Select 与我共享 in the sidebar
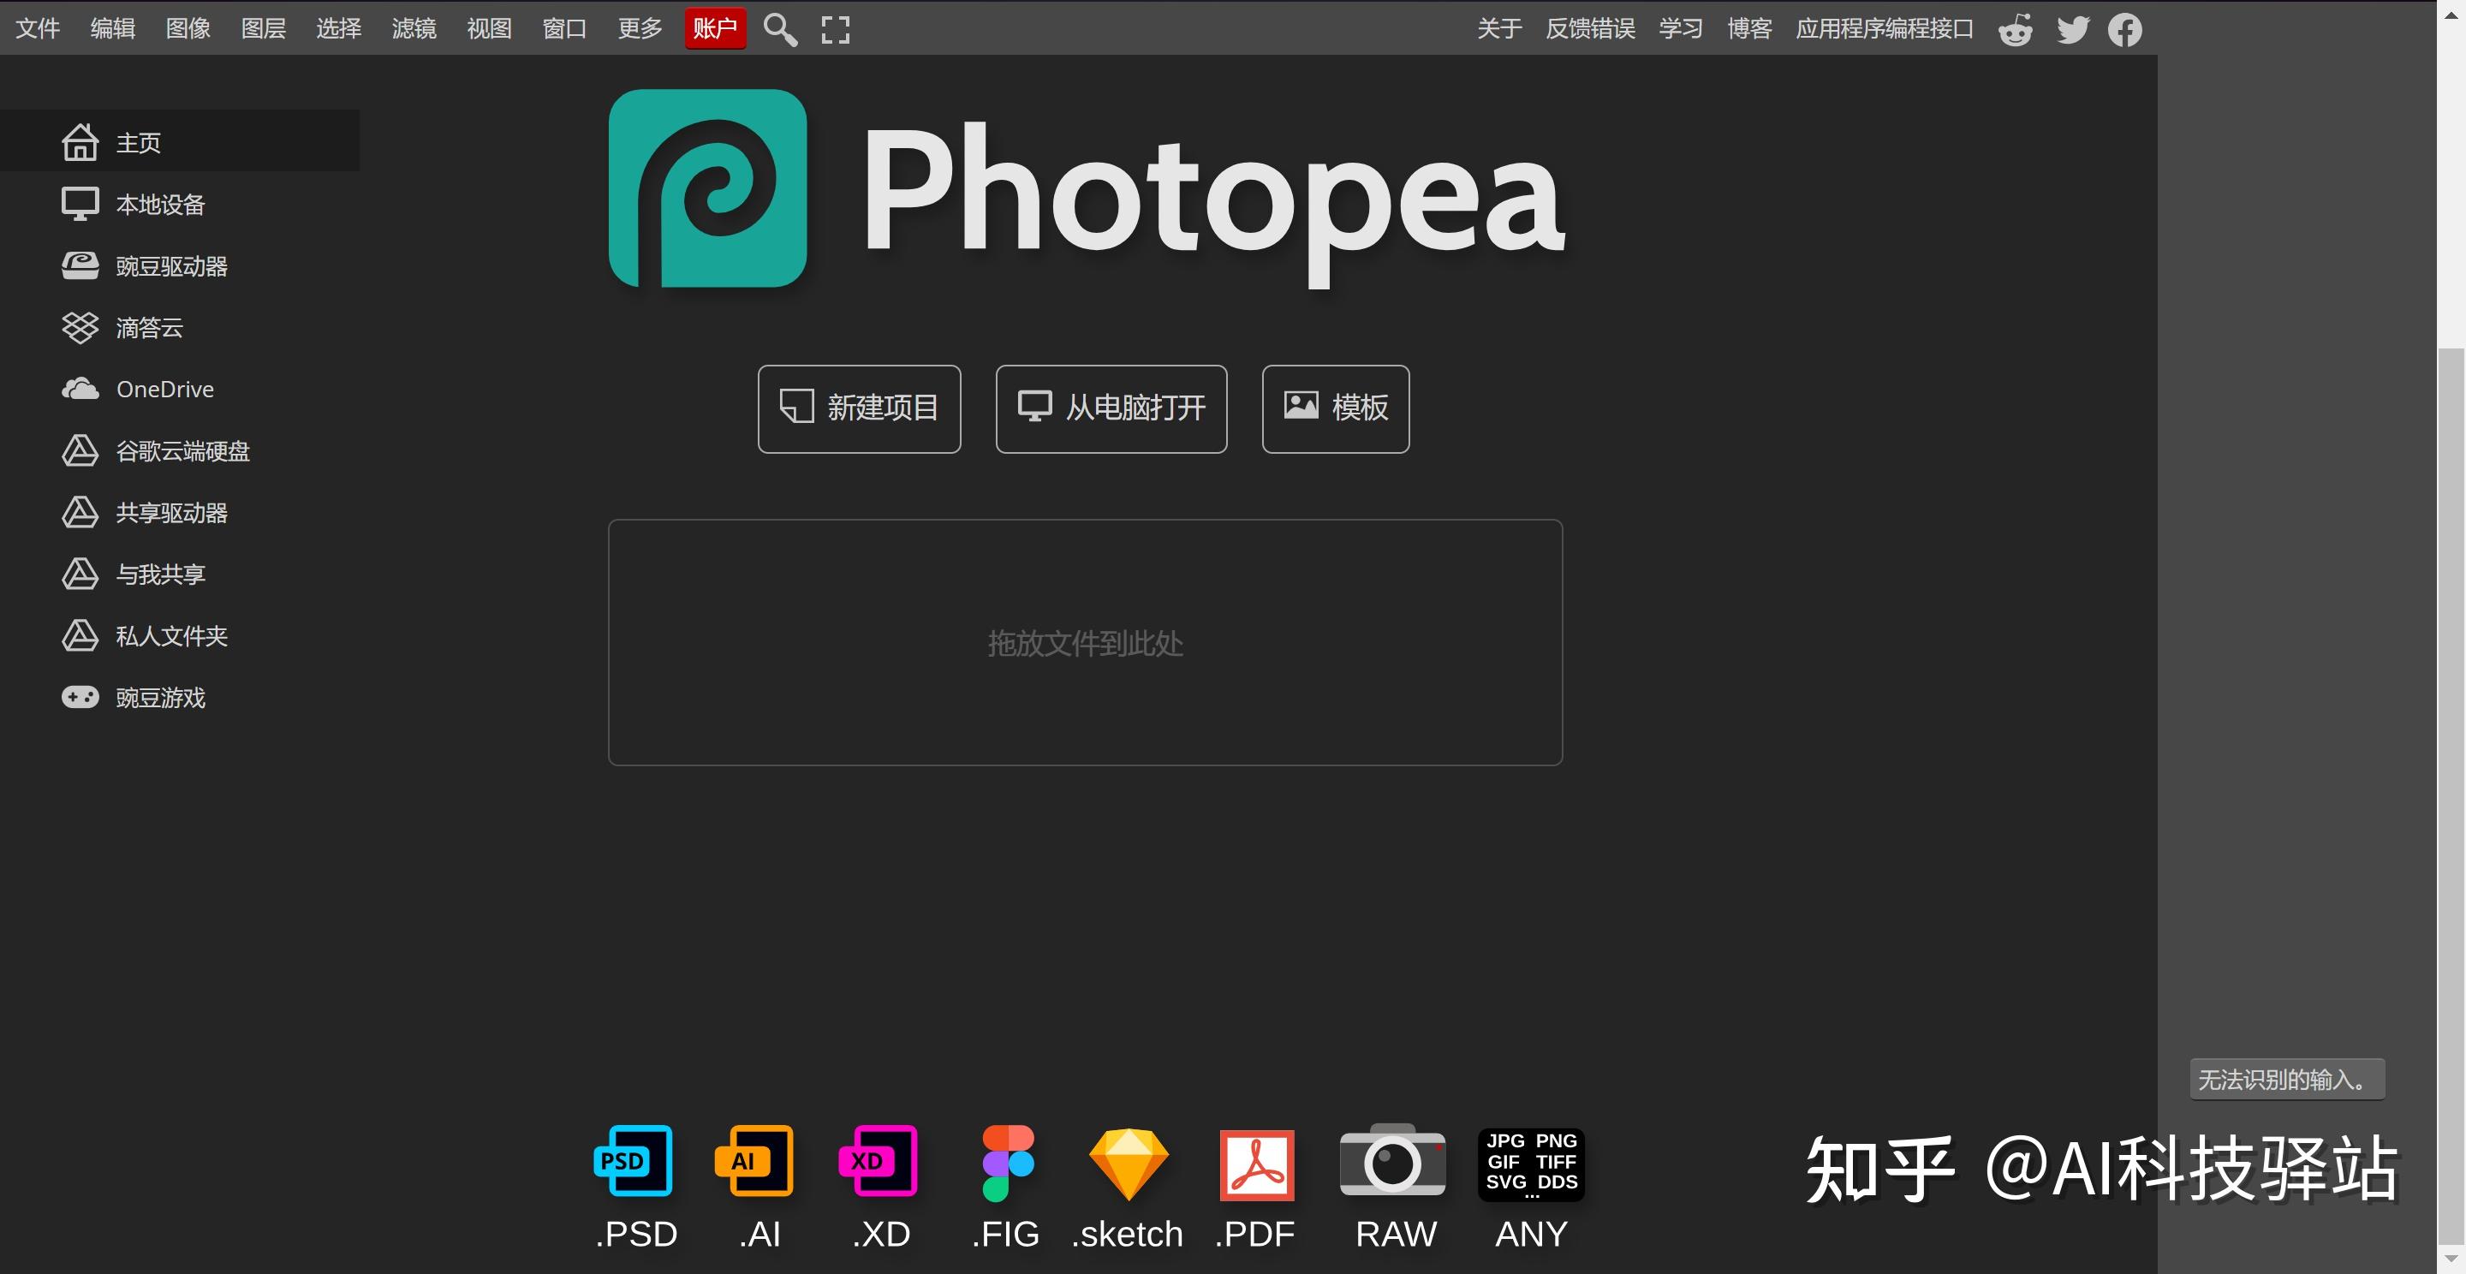Image resolution: width=2466 pixels, height=1274 pixels. (x=180, y=574)
